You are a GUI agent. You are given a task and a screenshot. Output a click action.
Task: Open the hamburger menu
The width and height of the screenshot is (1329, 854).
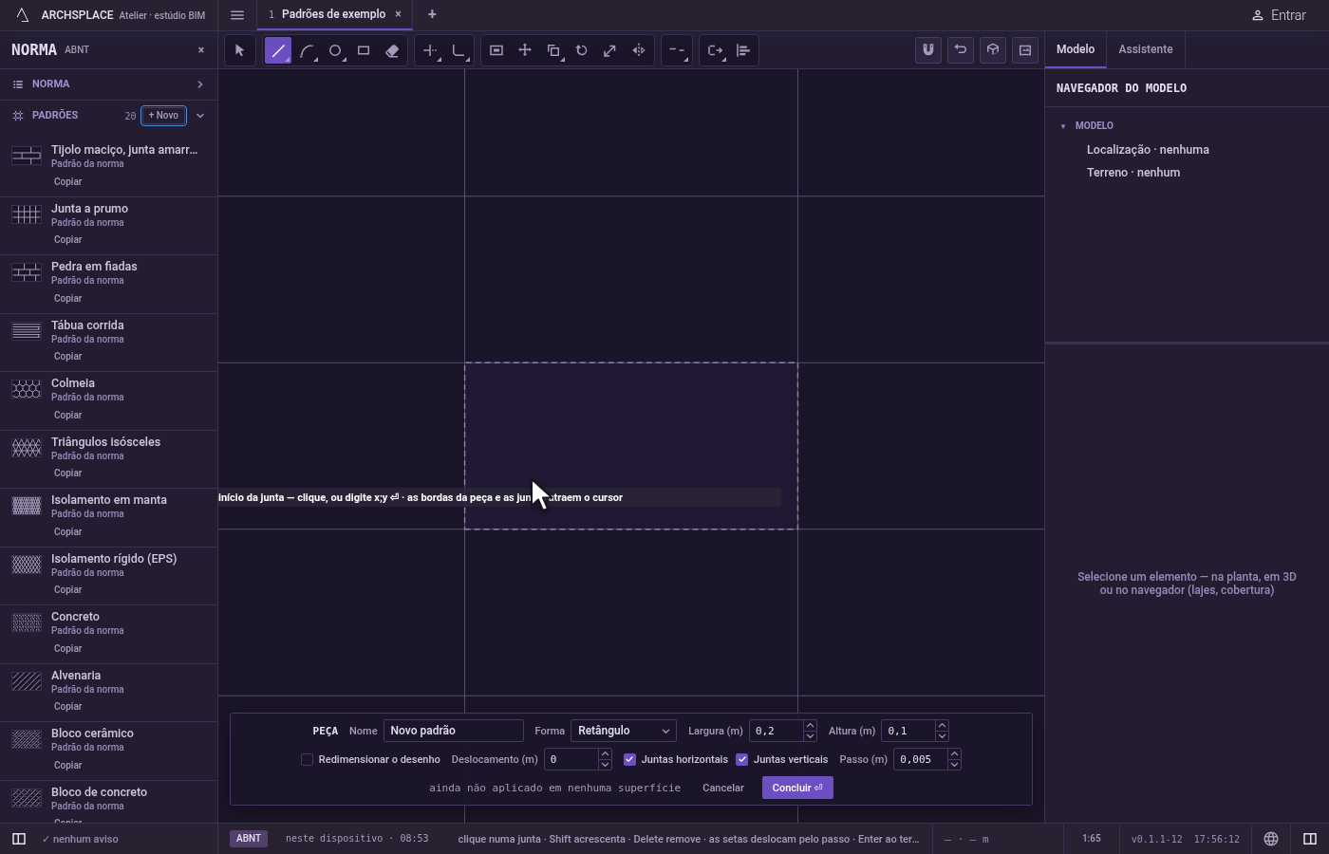(x=237, y=15)
